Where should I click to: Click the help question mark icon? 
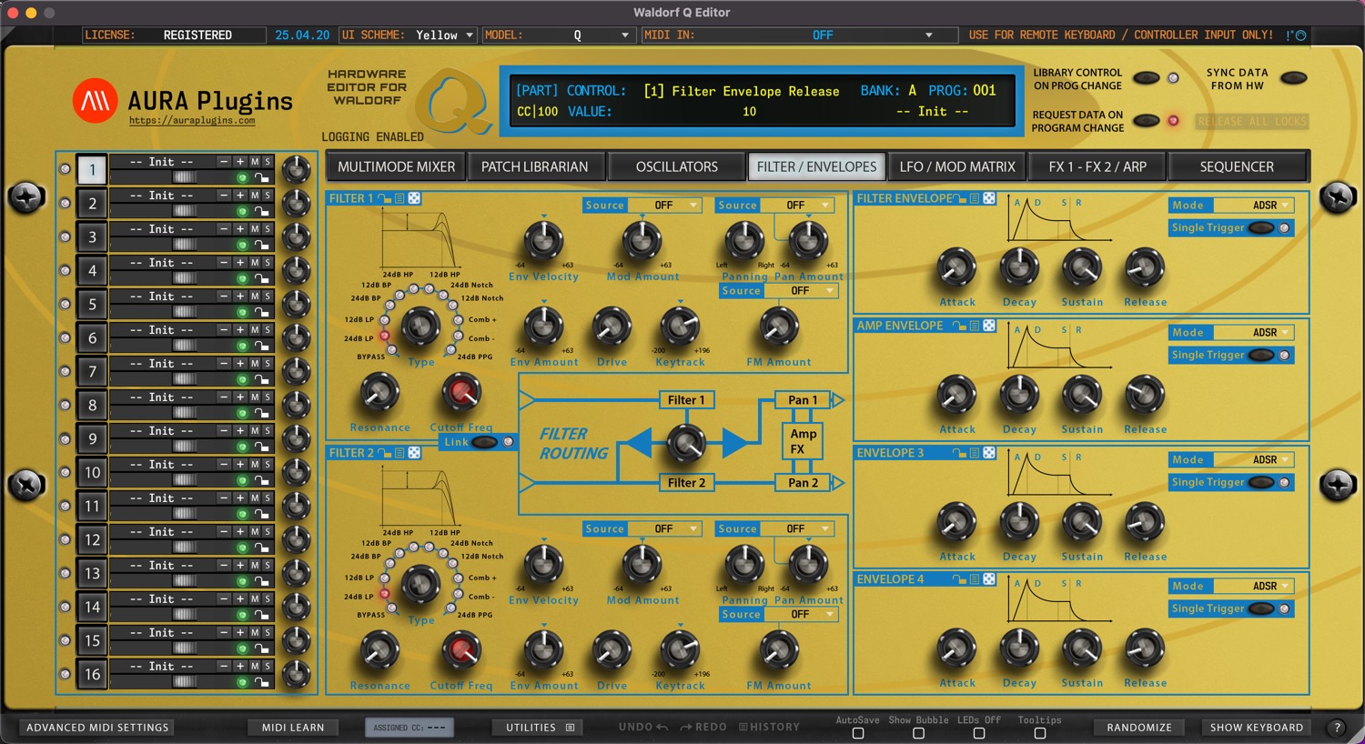[1337, 727]
